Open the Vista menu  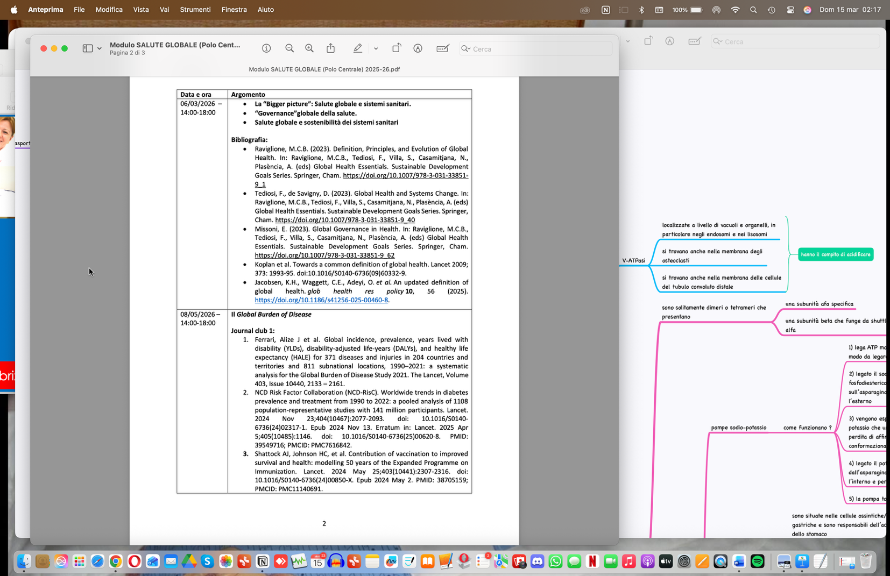[x=141, y=10]
